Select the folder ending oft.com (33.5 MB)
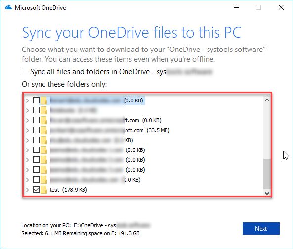 (110, 130)
